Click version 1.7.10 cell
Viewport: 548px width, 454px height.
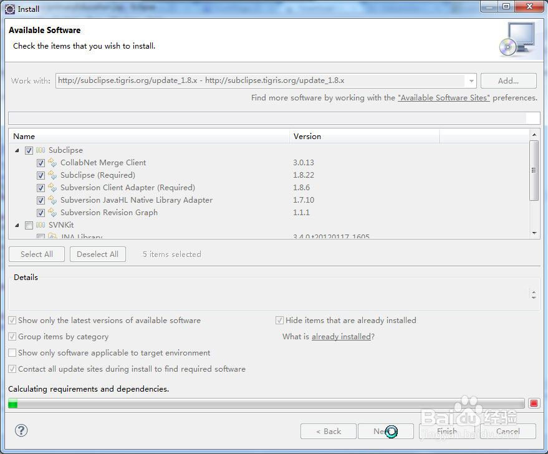[304, 200]
